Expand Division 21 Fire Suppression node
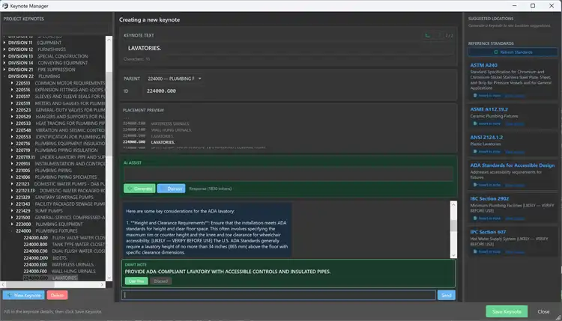This screenshot has height=321, width=562. pos(4,70)
